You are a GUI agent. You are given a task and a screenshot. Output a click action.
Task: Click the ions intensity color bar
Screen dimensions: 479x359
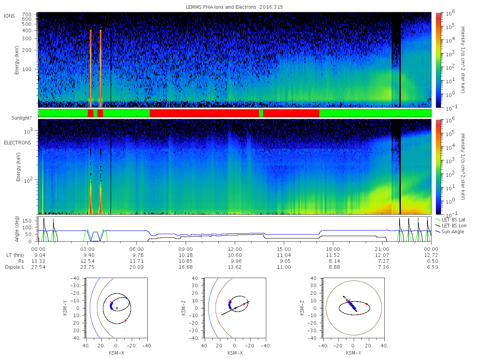[x=438, y=60]
